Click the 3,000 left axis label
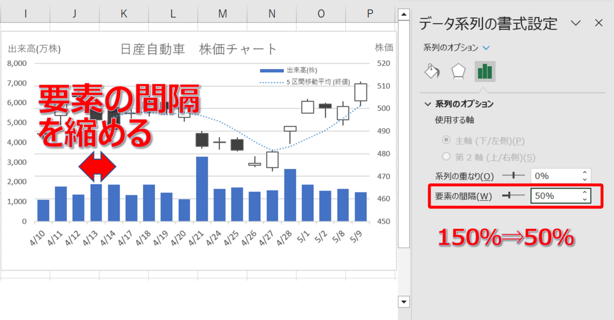The width and height of the screenshot is (614, 320). pos(16,162)
